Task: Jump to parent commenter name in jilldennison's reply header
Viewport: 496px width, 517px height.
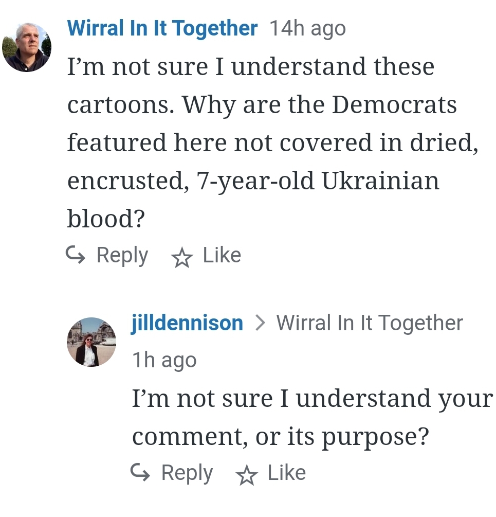Action: 370,323
